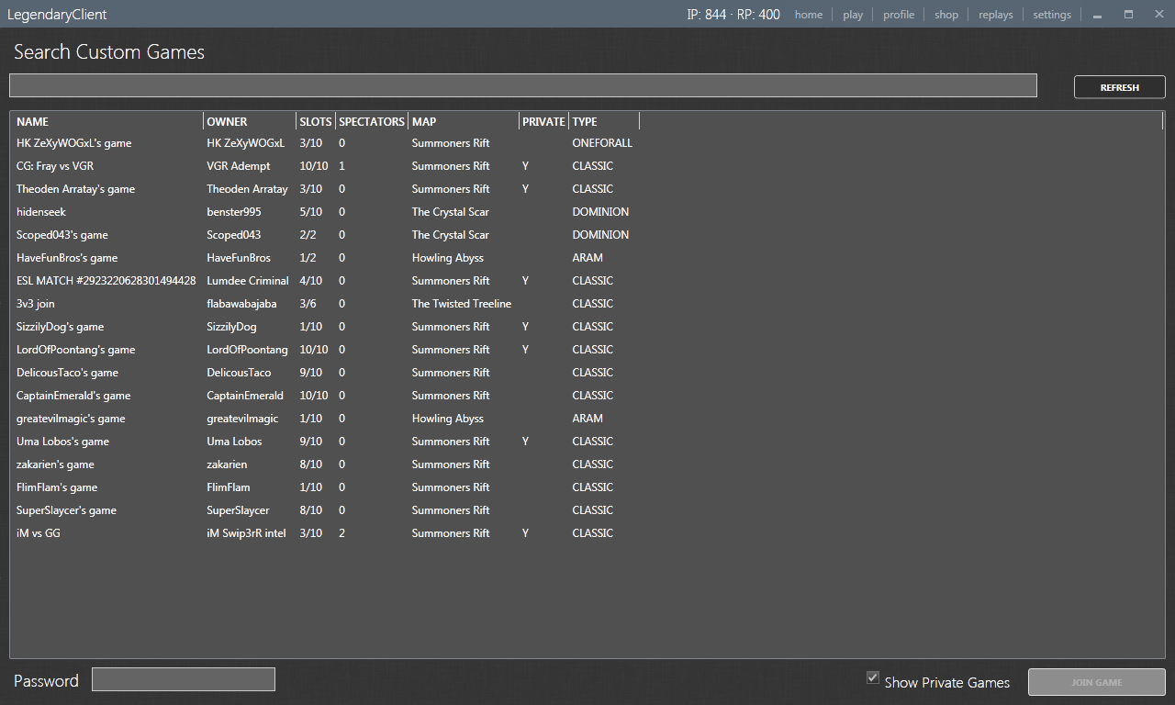
Task: Sort by the NAME column header
Action: click(x=108, y=121)
